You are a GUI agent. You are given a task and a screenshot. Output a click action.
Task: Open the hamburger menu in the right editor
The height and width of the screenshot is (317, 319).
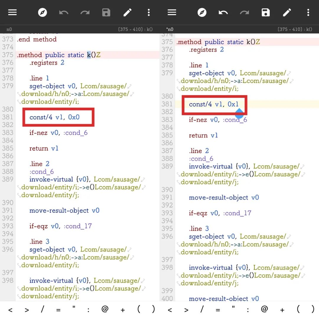pyautogui.click(x=172, y=12)
